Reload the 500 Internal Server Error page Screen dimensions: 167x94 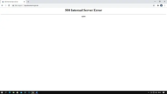[9, 5]
